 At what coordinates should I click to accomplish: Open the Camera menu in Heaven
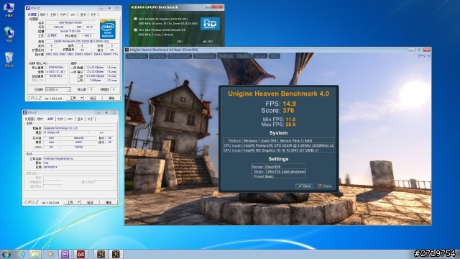click(157, 56)
